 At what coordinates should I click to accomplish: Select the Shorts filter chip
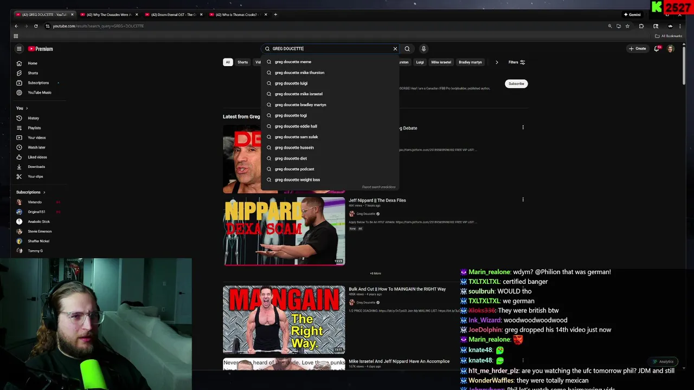click(x=242, y=62)
